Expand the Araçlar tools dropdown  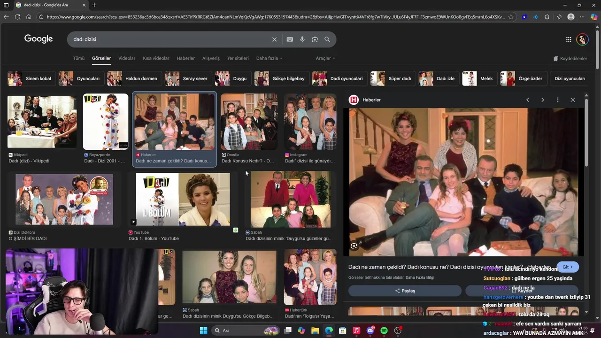point(325,58)
